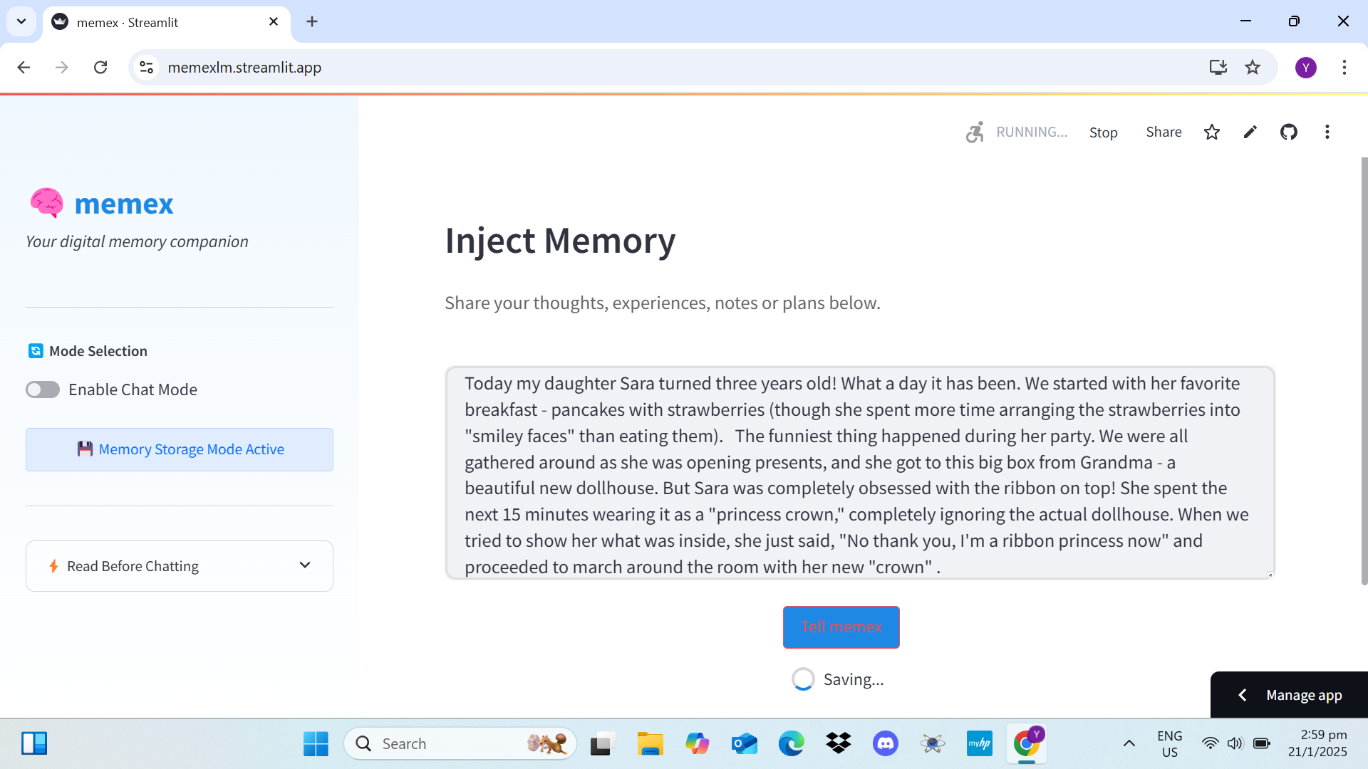The width and height of the screenshot is (1368, 769).
Task: Open the Streamlit three-dot app menu
Action: click(1327, 132)
